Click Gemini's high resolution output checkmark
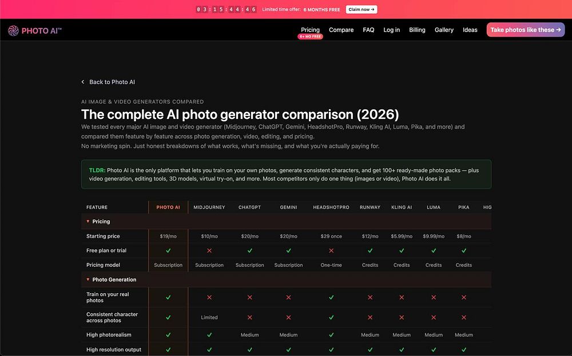The width and height of the screenshot is (572, 356). click(288, 350)
